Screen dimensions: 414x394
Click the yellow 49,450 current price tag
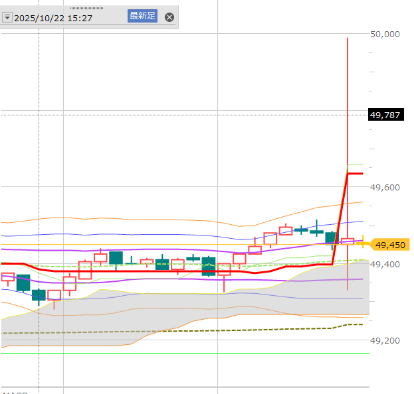tap(389, 245)
